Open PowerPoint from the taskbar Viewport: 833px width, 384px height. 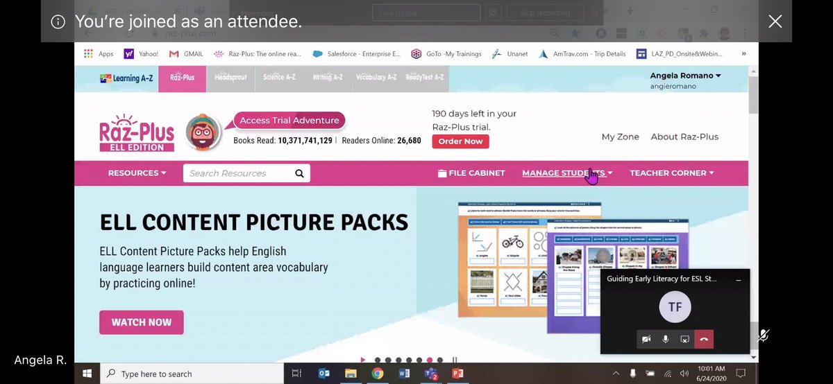click(x=457, y=374)
